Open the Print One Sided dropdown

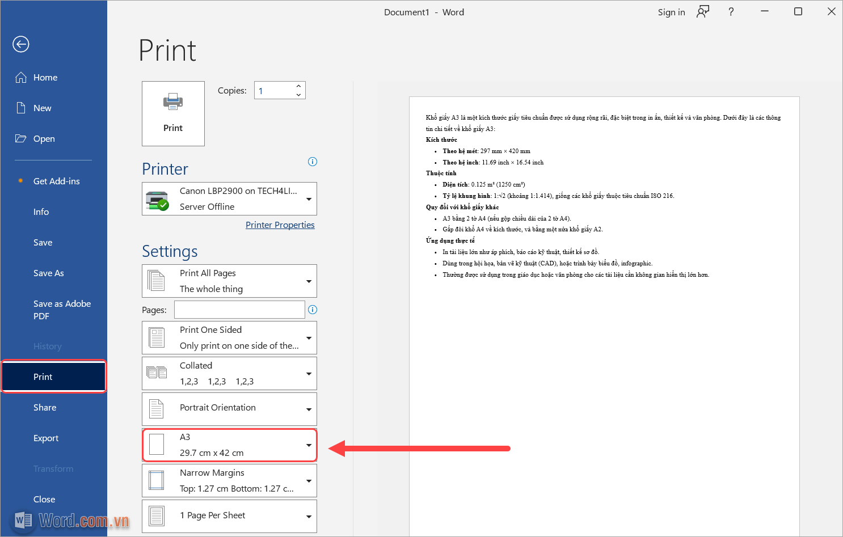[229, 338]
